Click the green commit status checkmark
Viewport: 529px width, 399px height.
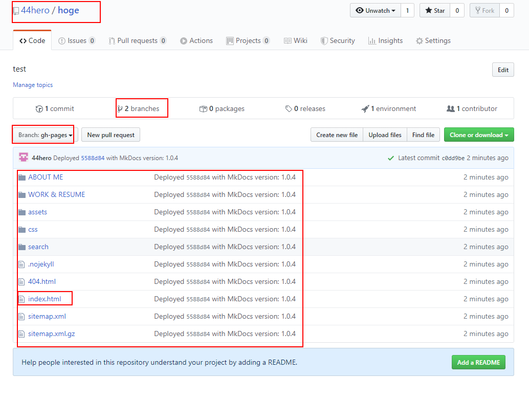point(391,158)
